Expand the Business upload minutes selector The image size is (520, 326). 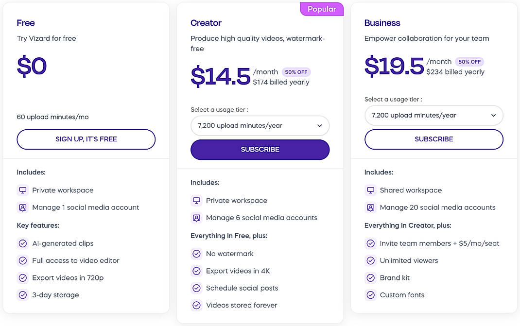coord(433,115)
